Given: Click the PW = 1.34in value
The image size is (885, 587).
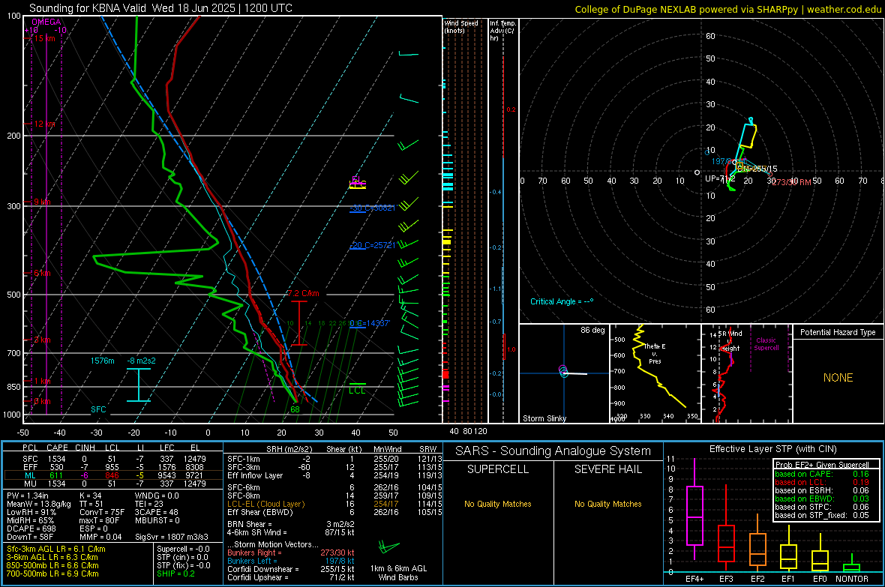Looking at the screenshot, I should pyautogui.click(x=28, y=496).
